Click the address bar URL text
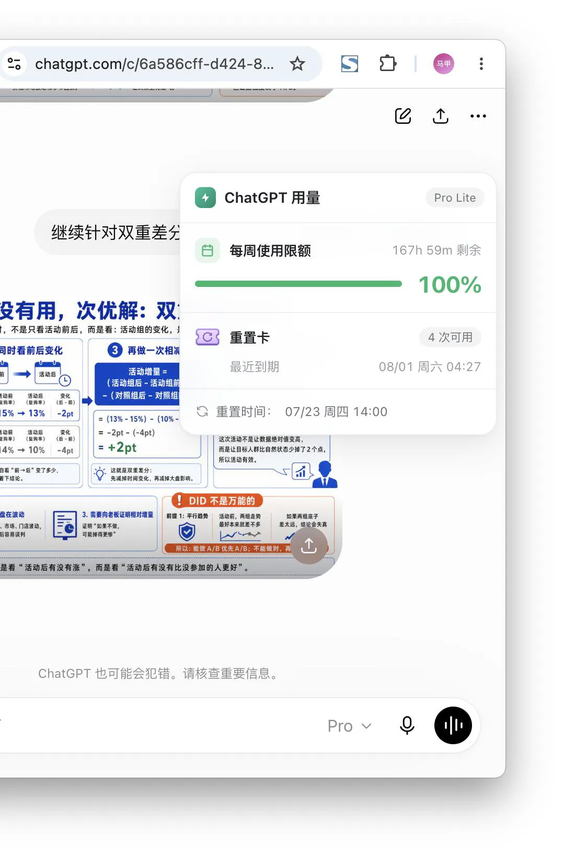Screen dimensions: 564x855 point(154,64)
